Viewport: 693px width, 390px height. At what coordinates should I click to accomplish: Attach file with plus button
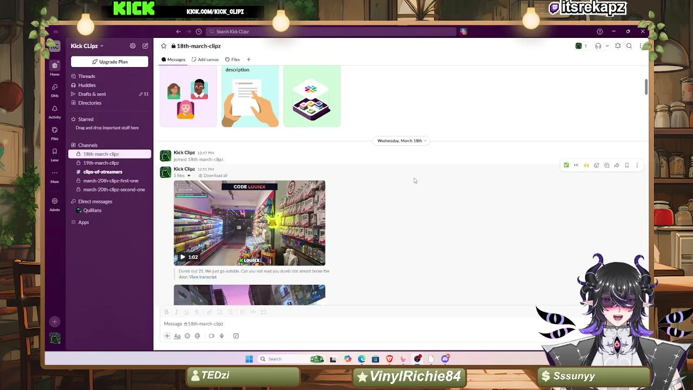click(167, 336)
